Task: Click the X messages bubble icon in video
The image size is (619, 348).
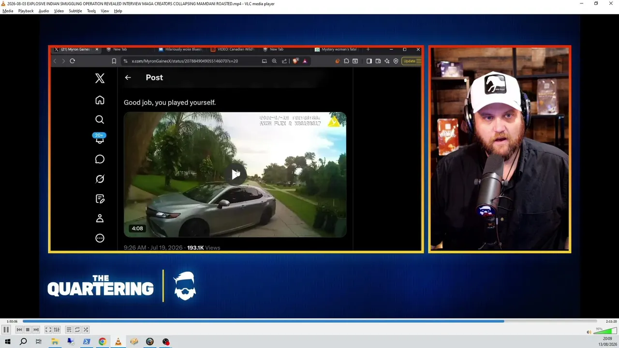Action: click(100, 159)
